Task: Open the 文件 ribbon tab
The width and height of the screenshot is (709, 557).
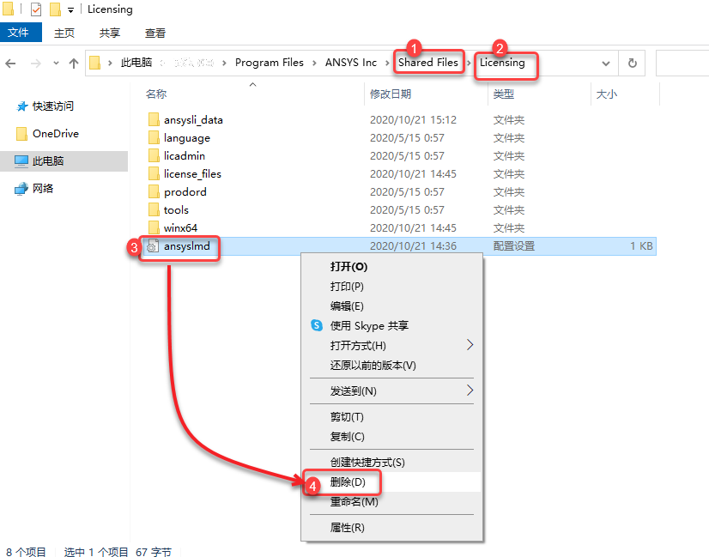Action: tap(19, 32)
